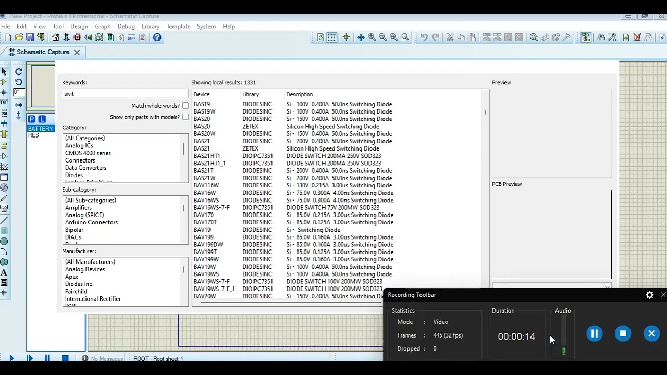This screenshot has height=375, width=667.
Task: Click the 'P' pick devices button
Action: click(32, 119)
